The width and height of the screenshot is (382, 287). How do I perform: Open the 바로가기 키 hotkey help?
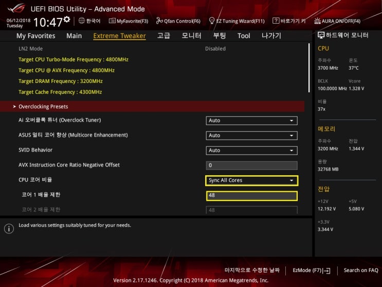[289, 21]
